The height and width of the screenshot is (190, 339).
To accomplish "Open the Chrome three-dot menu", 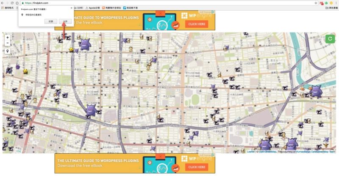I will tap(336, 3).
